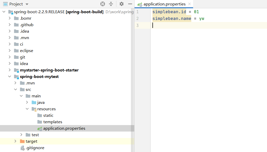This screenshot has width=267, height=152.
Task: Select the templates folder
Action: pyautogui.click(x=53, y=122)
